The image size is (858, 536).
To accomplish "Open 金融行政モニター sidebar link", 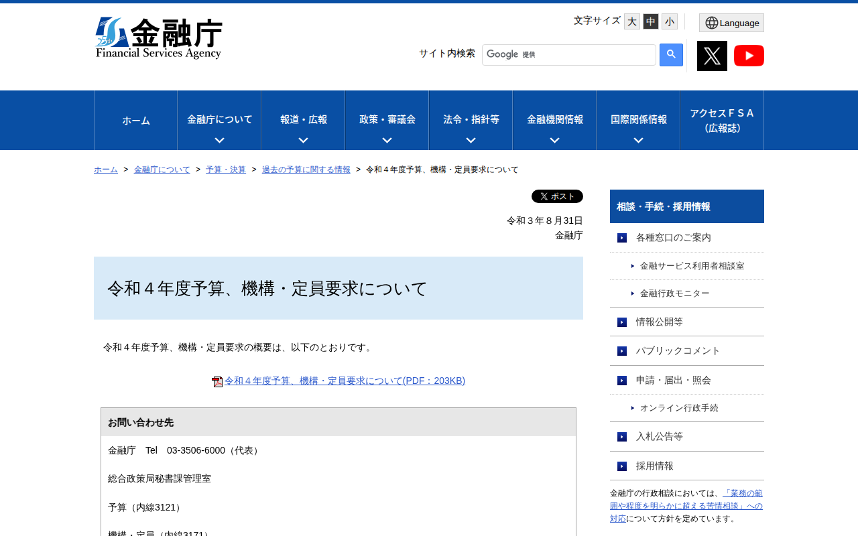I will click(674, 293).
